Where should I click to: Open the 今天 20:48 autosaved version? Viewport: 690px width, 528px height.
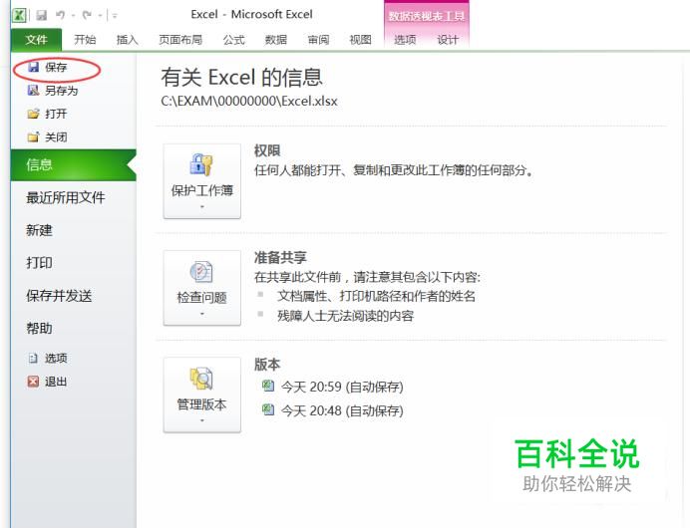click(342, 410)
